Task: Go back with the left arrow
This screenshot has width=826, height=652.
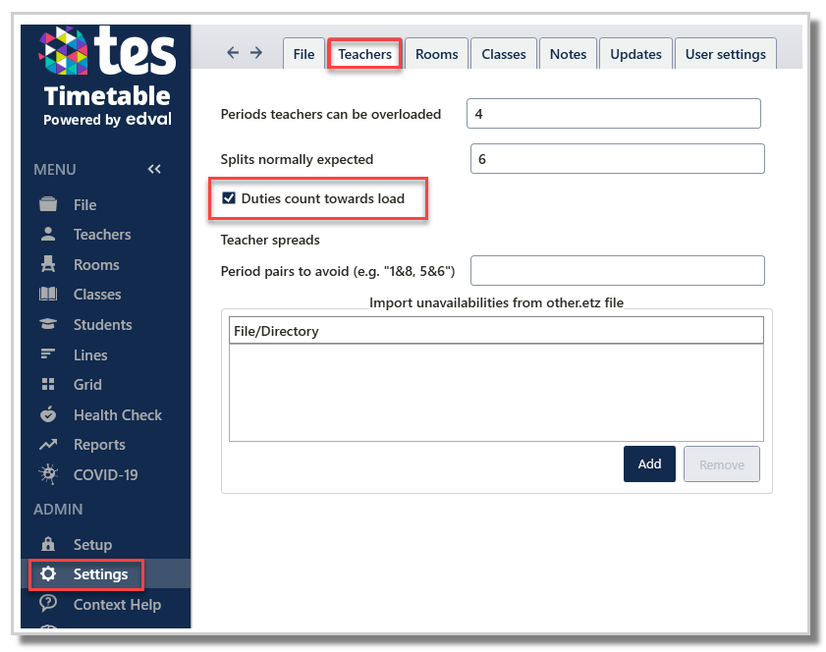Action: 233,52
